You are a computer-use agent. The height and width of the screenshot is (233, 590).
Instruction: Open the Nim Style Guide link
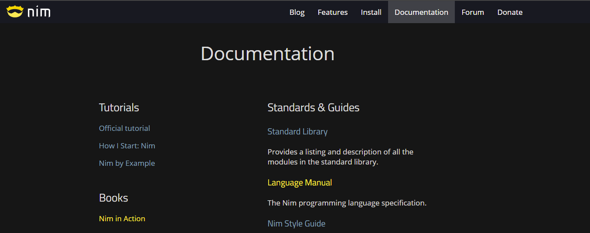297,223
